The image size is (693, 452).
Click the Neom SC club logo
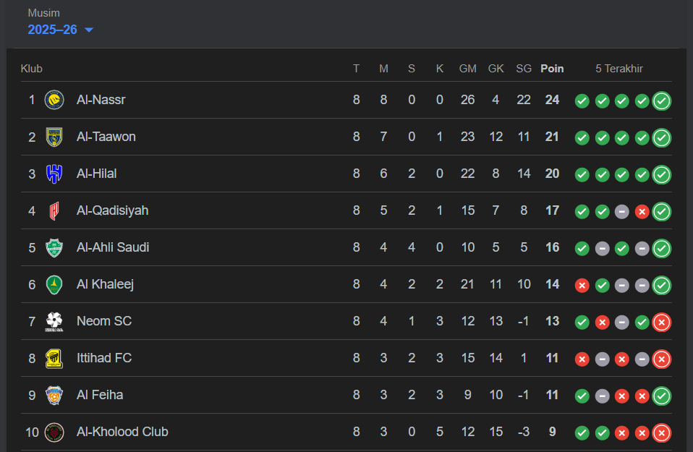[x=54, y=321]
